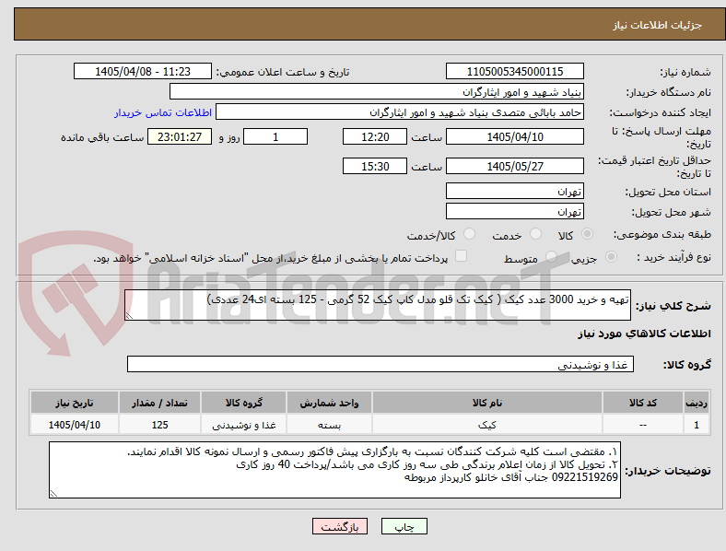Click the غذا و نوشیدنی table cell
This screenshot has height=551, width=726.
pyautogui.click(x=243, y=425)
